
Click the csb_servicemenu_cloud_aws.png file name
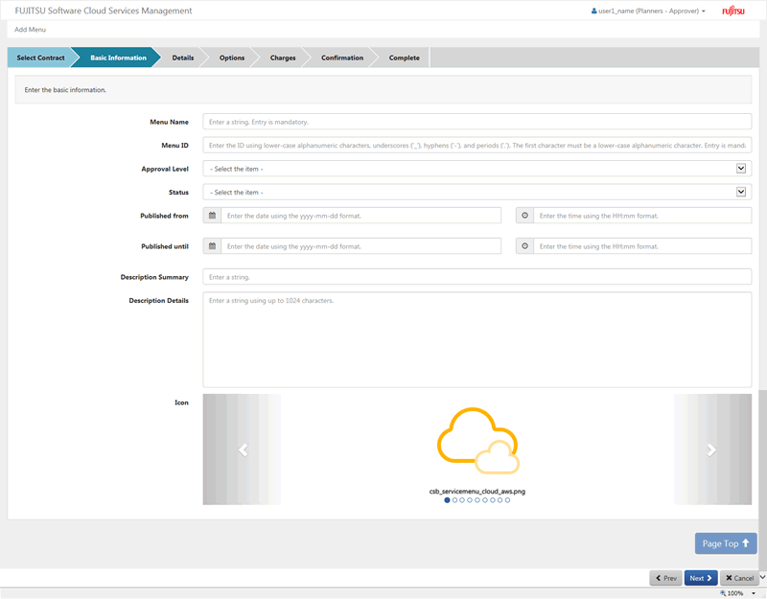(476, 492)
